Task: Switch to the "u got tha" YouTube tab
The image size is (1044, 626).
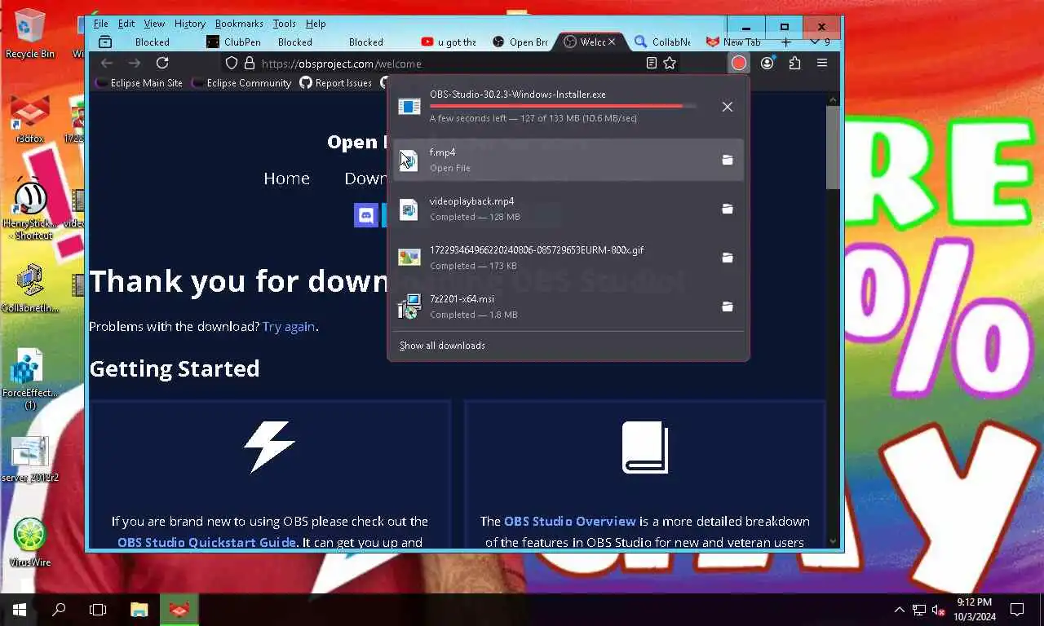Action: pos(449,42)
